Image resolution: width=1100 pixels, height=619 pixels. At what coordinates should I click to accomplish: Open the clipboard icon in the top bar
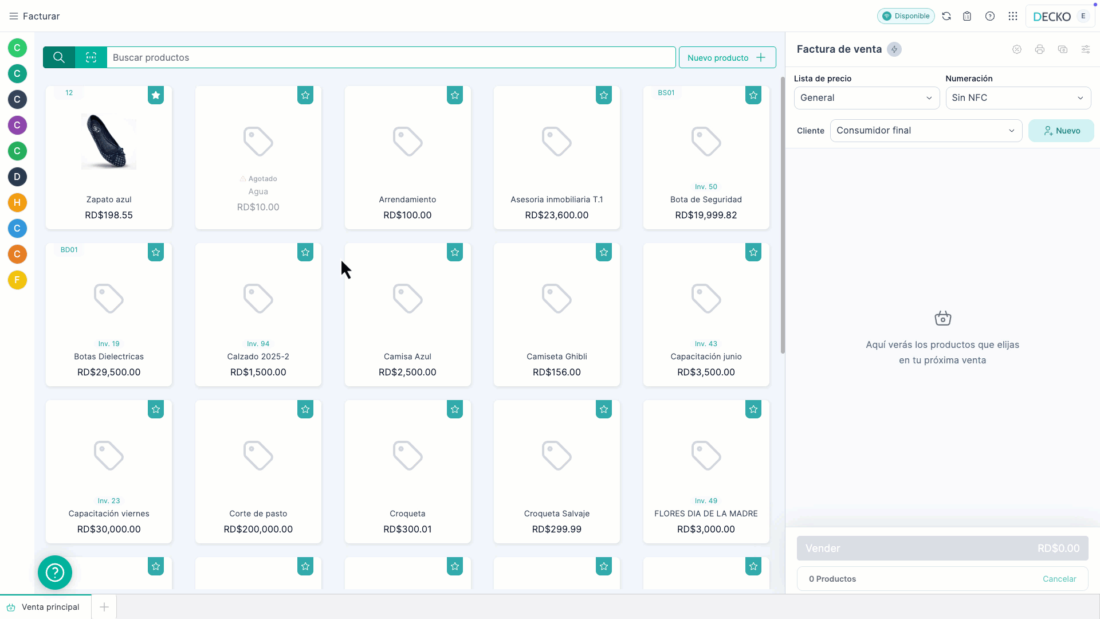coord(967,16)
